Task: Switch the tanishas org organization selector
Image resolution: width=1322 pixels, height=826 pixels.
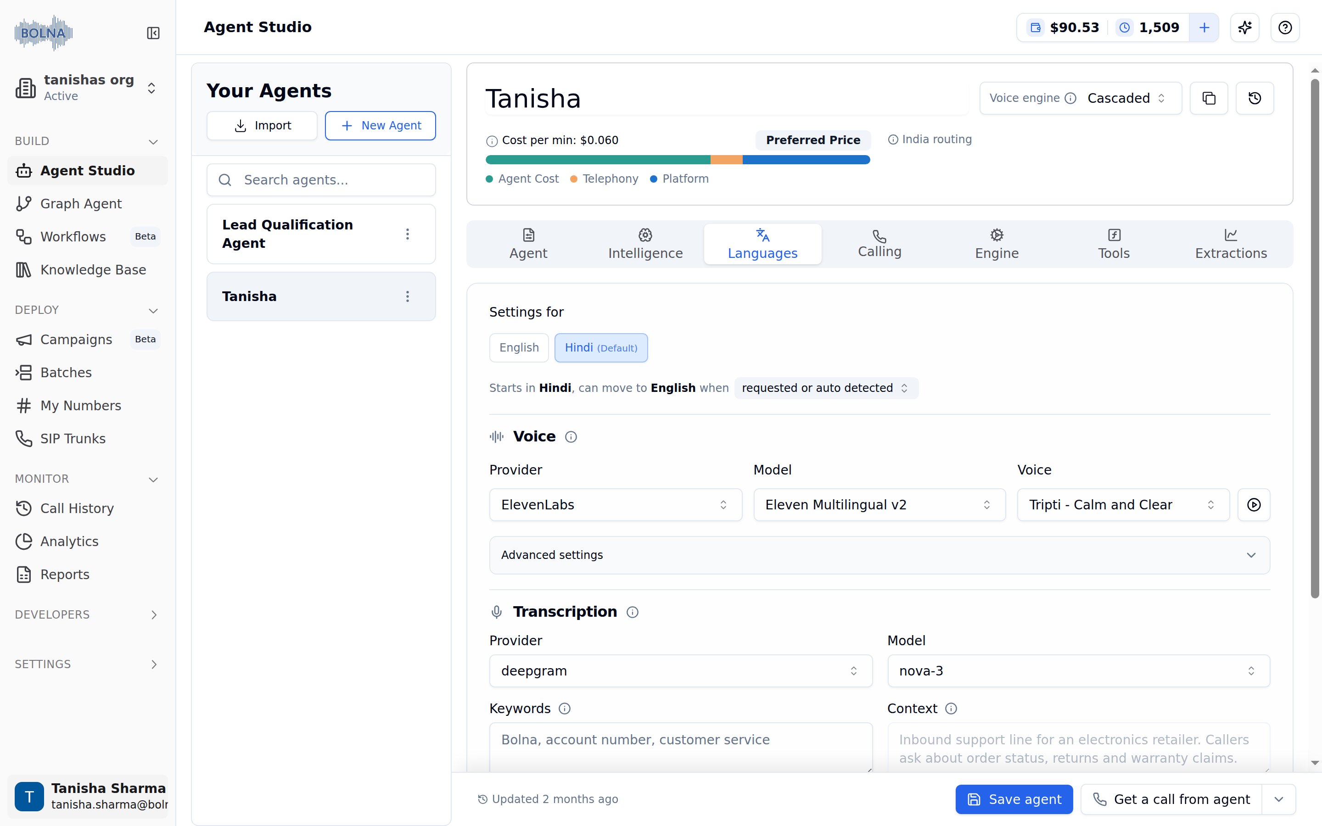Action: click(87, 88)
